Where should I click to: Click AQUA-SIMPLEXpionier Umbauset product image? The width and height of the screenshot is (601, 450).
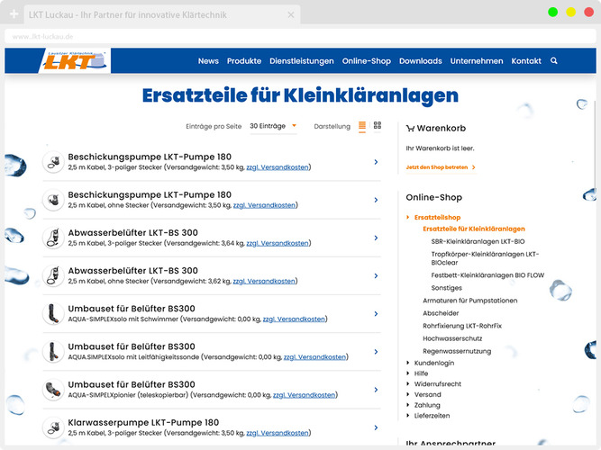[53, 389]
